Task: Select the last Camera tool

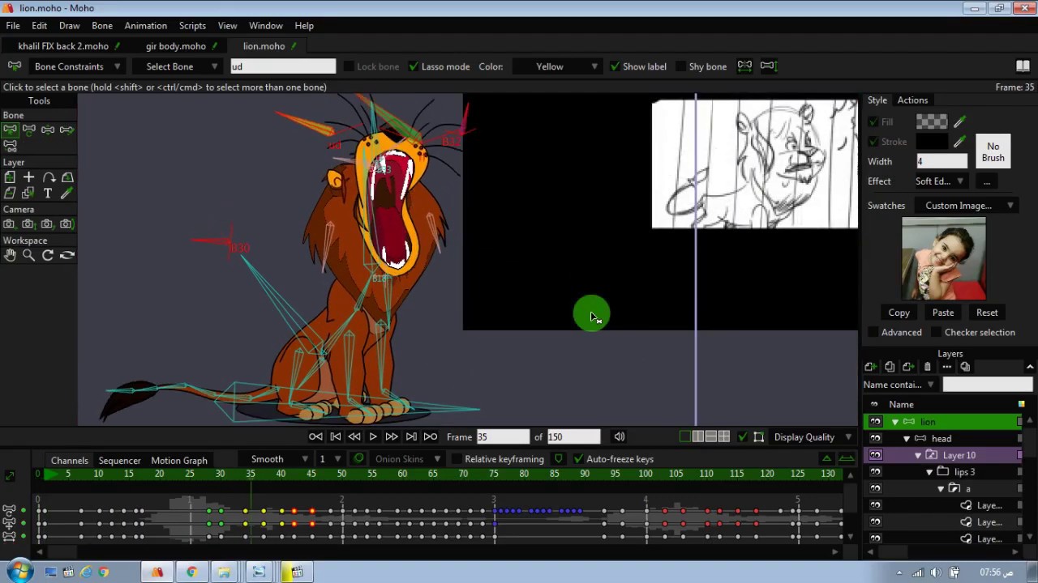Action: [67, 224]
